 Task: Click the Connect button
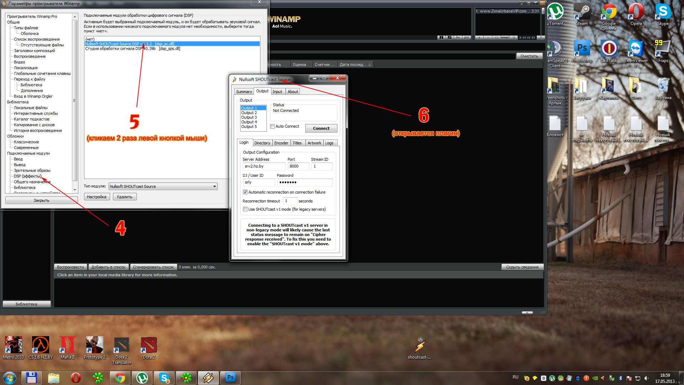point(321,128)
